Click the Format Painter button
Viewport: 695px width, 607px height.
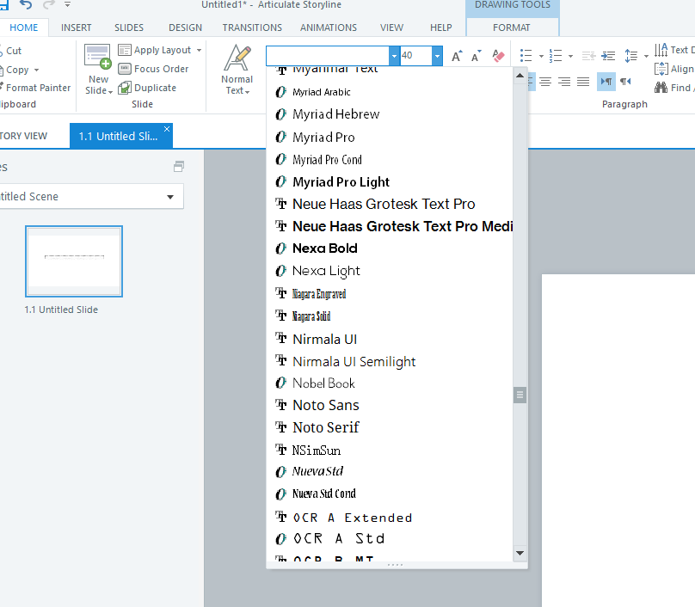(35, 88)
